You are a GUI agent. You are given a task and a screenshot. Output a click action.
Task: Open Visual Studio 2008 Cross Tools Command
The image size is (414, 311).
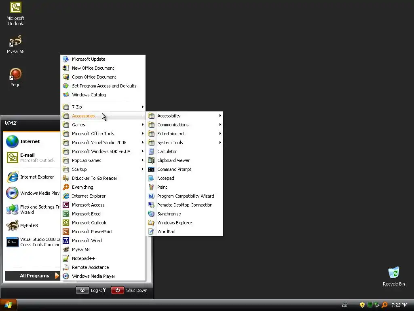pyautogui.click(x=32, y=242)
